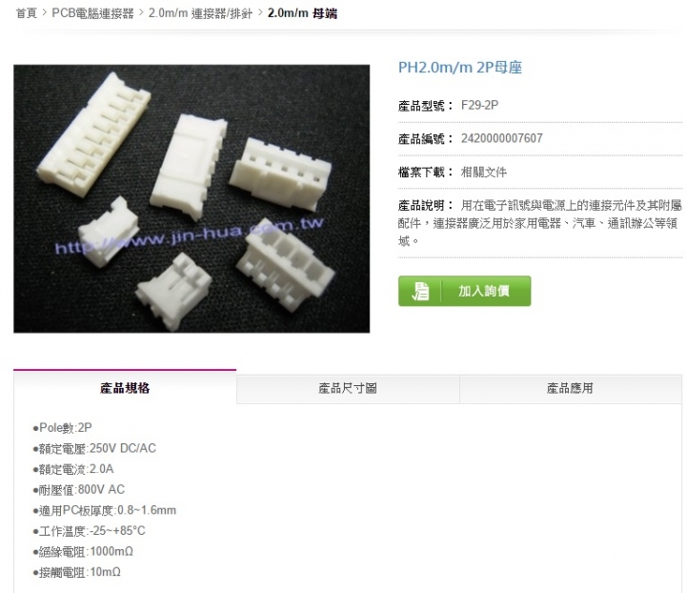Click the 接觸電阻 10mΩ spec line
This screenshot has height=593, width=686.
click(x=77, y=572)
